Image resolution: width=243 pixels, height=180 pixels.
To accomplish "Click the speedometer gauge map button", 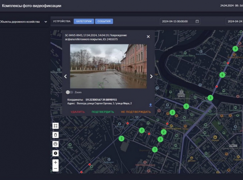I will tap(55, 144).
